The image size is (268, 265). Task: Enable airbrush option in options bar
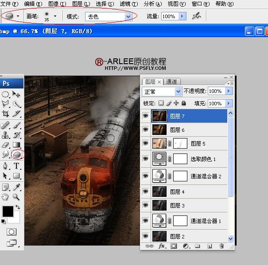pyautogui.click(x=197, y=16)
